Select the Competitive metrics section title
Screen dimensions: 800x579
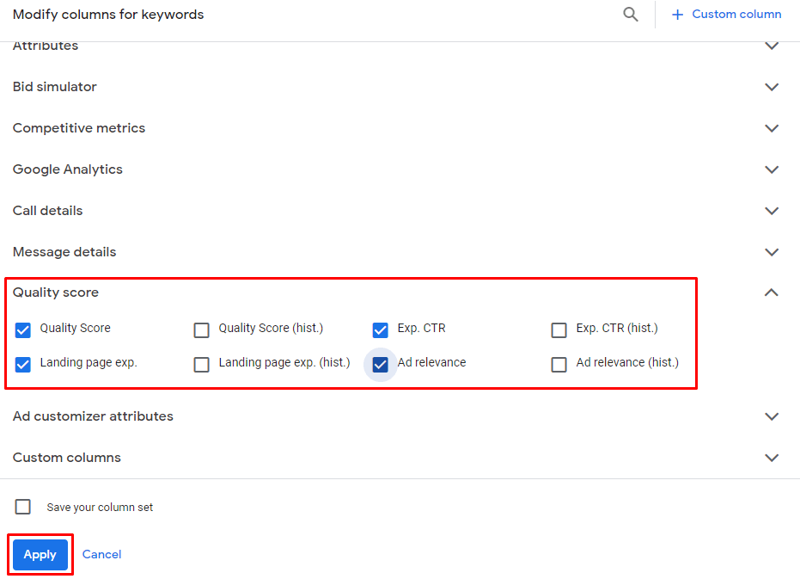(x=79, y=128)
